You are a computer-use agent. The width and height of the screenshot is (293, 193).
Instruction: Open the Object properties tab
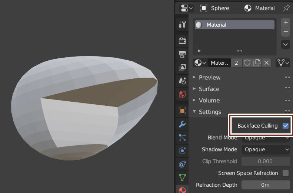click(182, 111)
